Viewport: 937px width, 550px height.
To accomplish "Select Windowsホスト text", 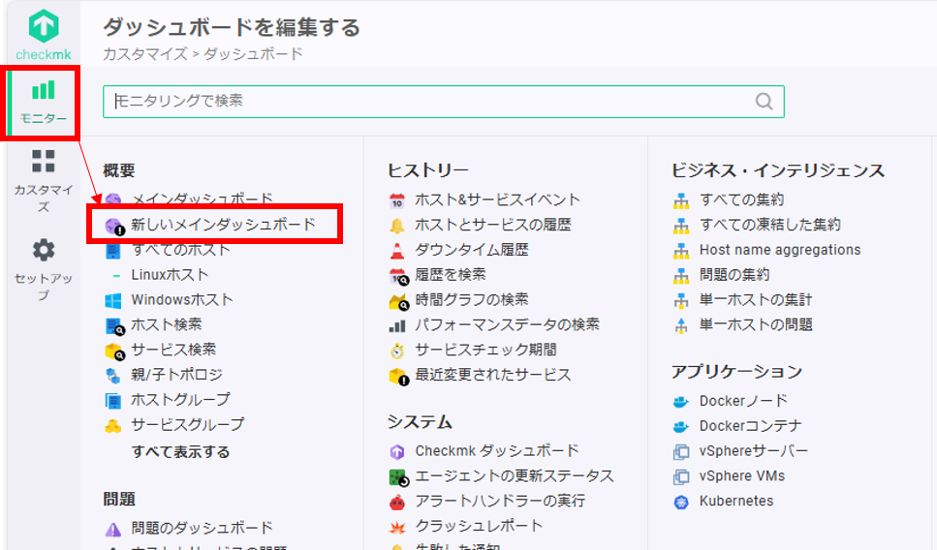I will [182, 299].
